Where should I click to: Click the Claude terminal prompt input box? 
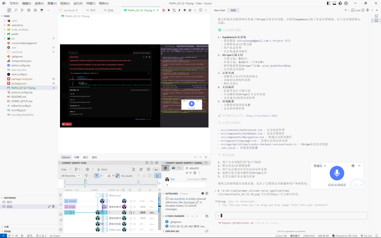(x=291, y=215)
